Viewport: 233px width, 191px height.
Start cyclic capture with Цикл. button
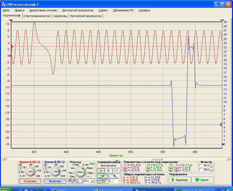point(202,180)
